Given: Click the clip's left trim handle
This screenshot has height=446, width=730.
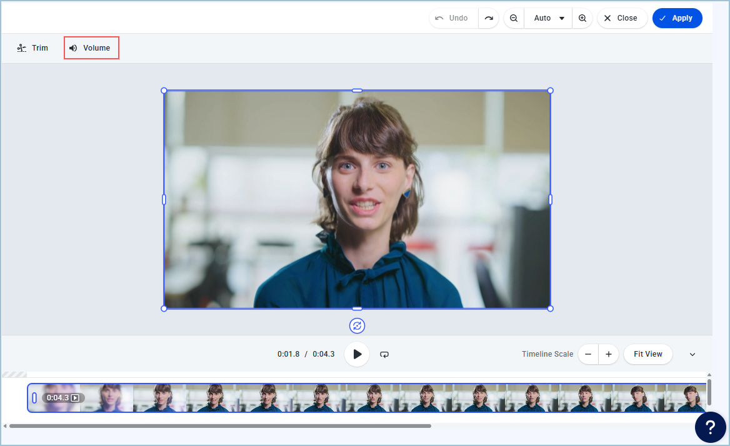Looking at the screenshot, I should pyautogui.click(x=34, y=398).
